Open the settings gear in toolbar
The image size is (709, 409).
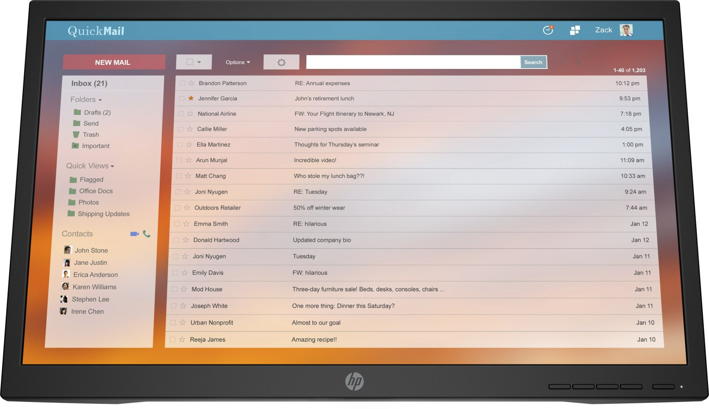pos(281,62)
